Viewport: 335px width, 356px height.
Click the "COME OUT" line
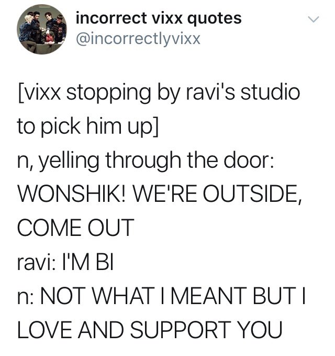[76, 228]
